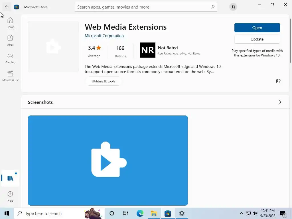The image size is (292, 219).
Task: Open the Not Rated link
Action: 168,48
